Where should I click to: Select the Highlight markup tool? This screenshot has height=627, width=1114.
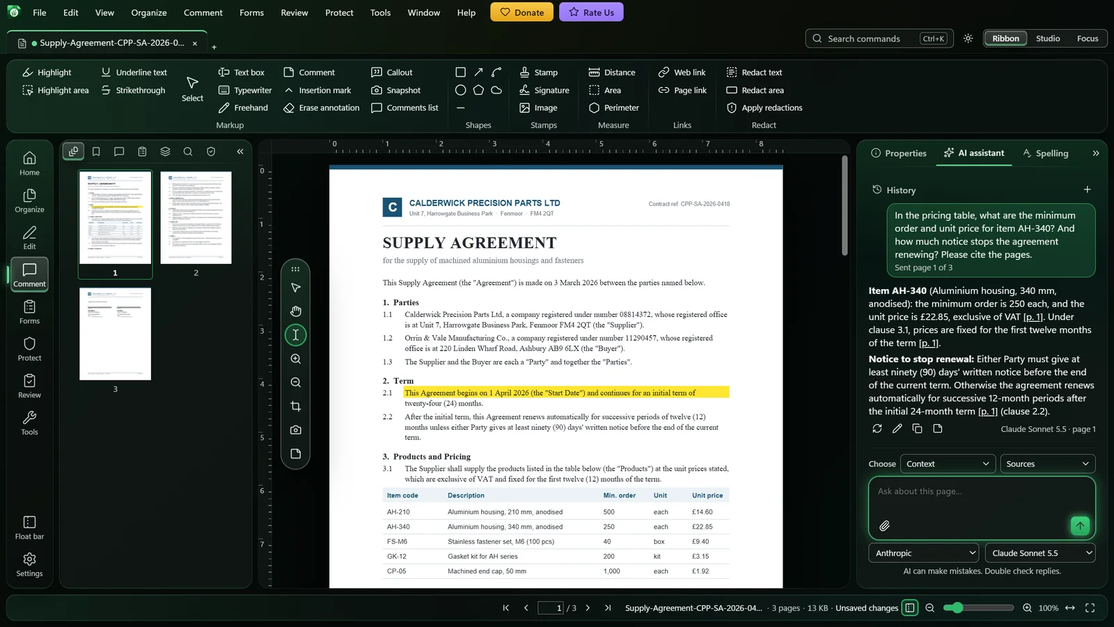coord(47,72)
